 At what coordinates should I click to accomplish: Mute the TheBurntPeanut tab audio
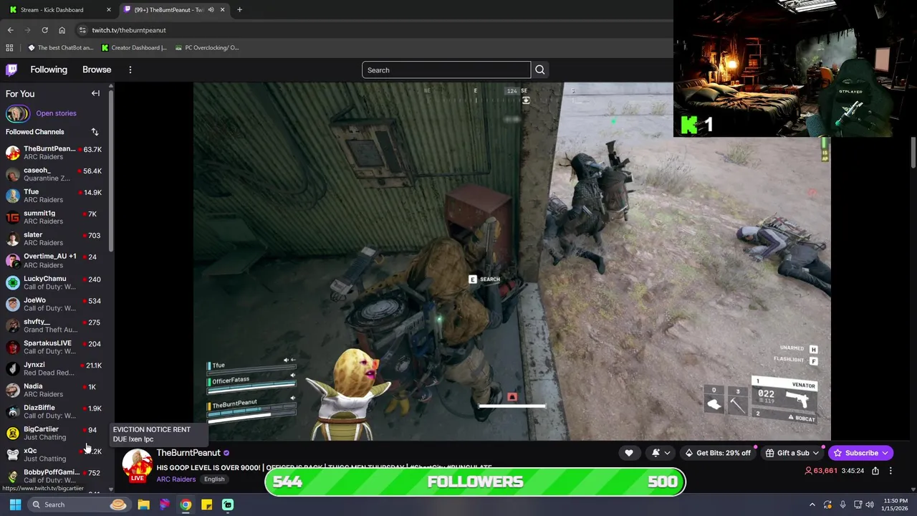point(211,9)
